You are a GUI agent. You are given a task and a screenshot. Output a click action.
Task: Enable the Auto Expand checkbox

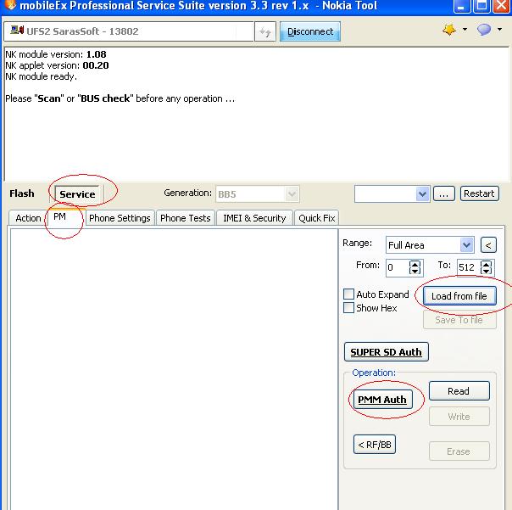click(348, 294)
